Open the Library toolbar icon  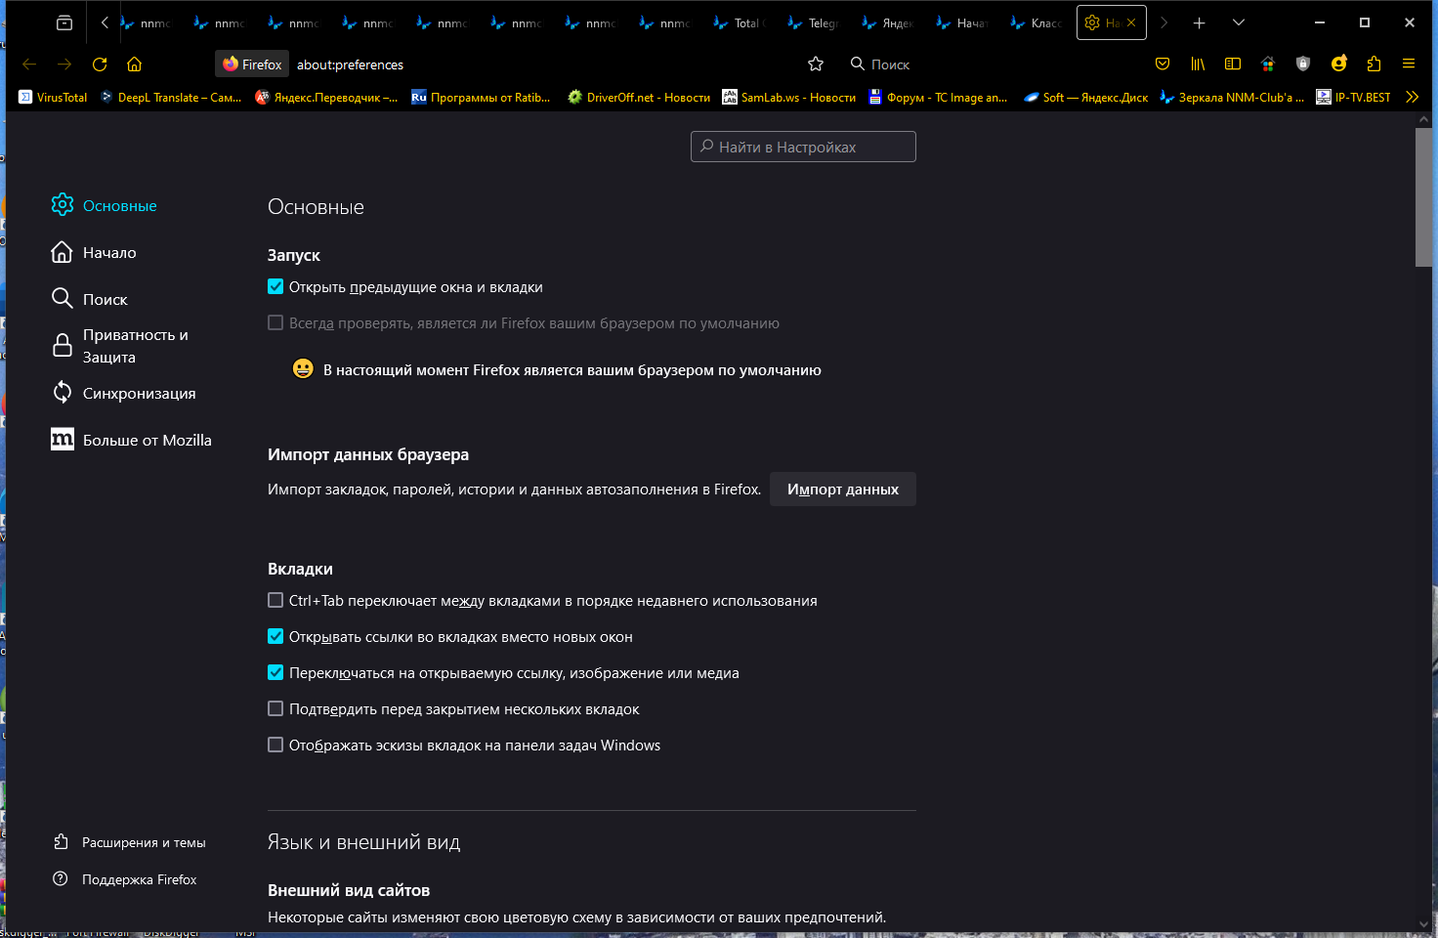[1198, 64]
